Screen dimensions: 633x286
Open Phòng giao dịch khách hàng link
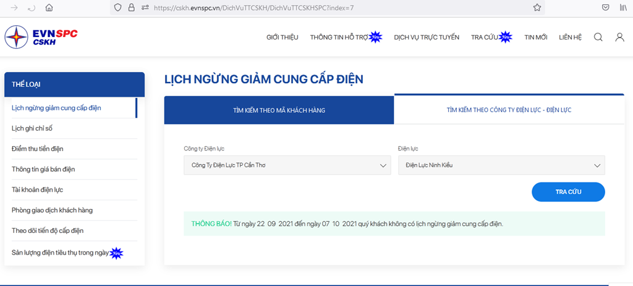53,210
